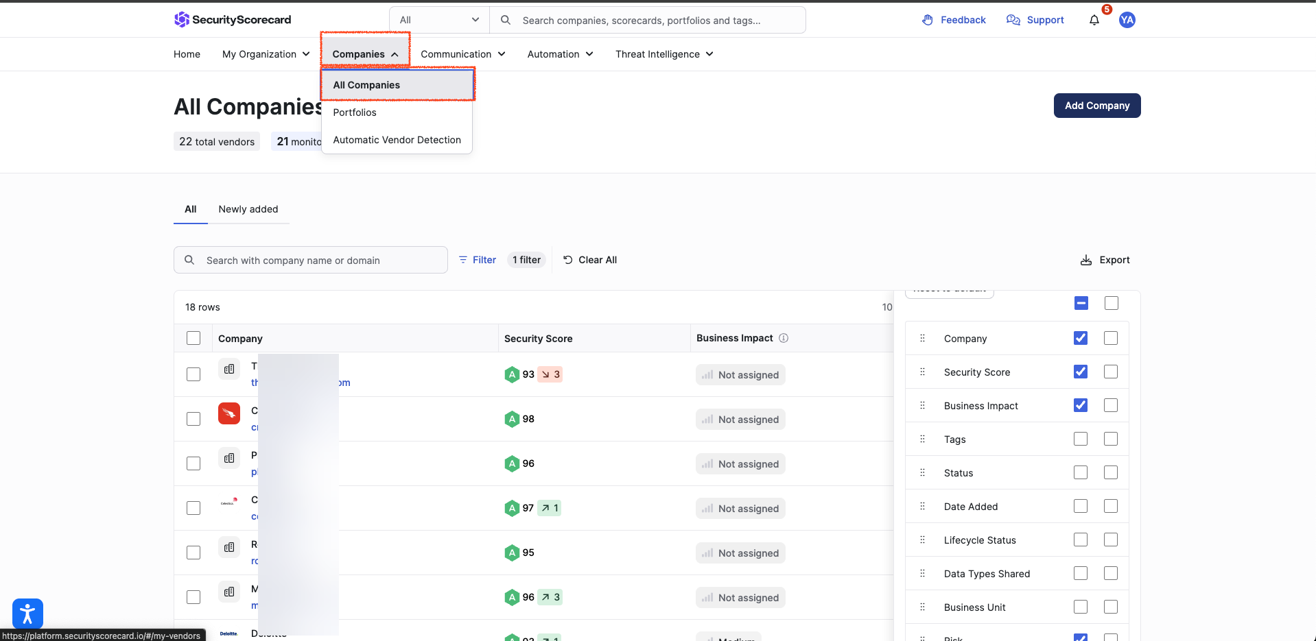Click the drag handle beside Tags

[922, 439]
